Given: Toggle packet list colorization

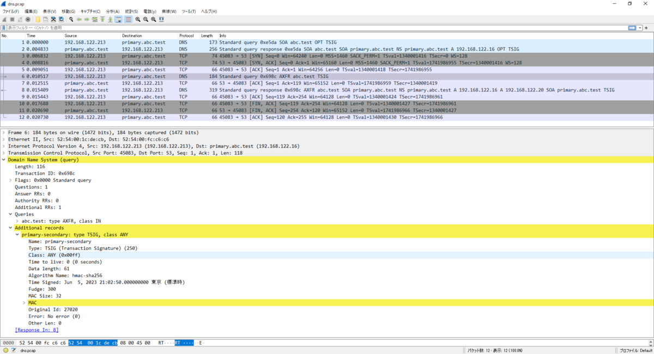Looking at the screenshot, I should click(128, 19).
